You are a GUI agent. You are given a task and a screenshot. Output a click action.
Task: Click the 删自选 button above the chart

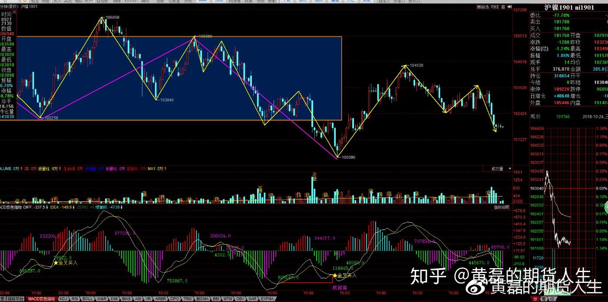(483, 7)
